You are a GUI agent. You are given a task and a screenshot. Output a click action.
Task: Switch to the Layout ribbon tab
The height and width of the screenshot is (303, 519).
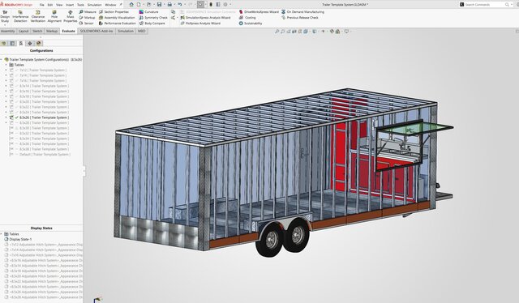(24, 31)
